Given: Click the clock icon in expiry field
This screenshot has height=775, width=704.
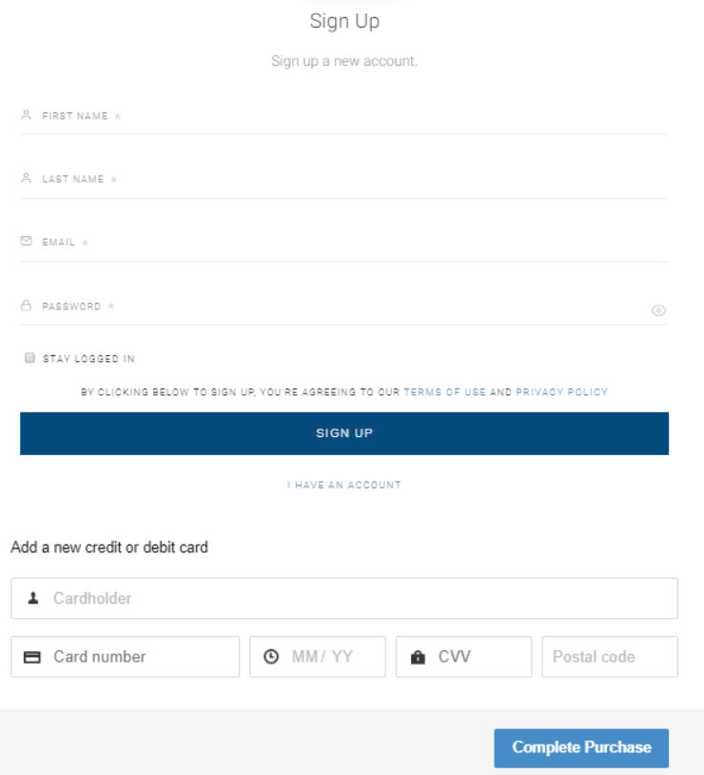Looking at the screenshot, I should click(x=271, y=656).
